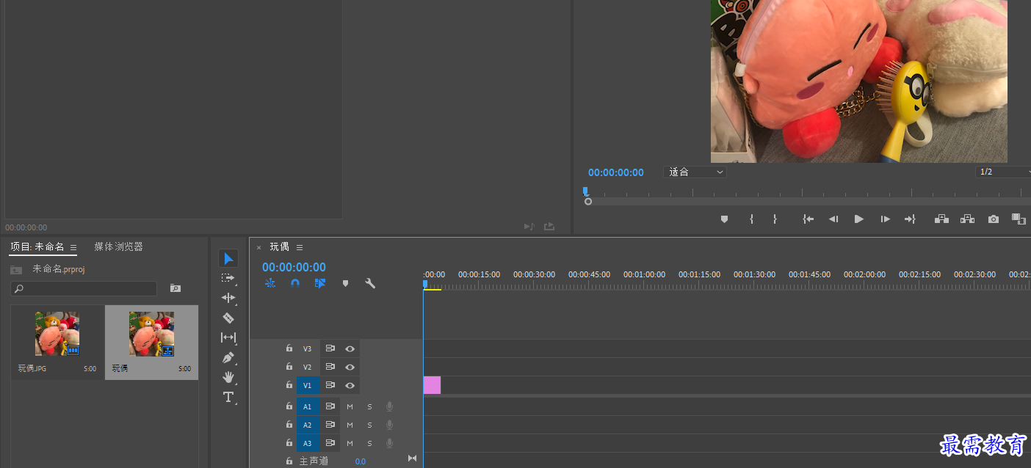Select the Hand tool

point(228,377)
